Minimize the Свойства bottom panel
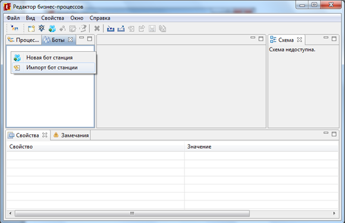345x223 pixels. coord(326,133)
